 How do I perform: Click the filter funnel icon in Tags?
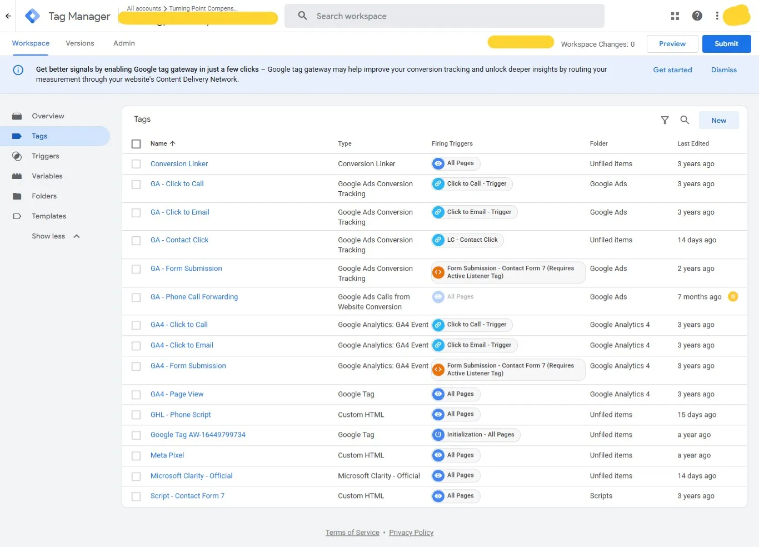coord(665,120)
